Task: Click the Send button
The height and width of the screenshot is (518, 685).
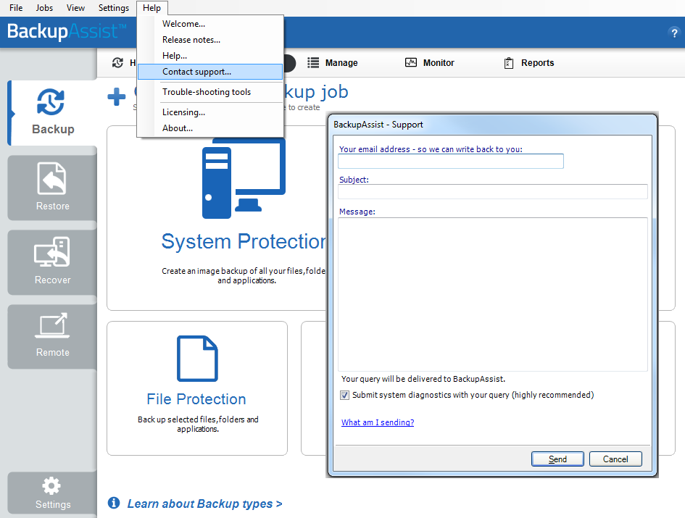Action: click(x=557, y=459)
